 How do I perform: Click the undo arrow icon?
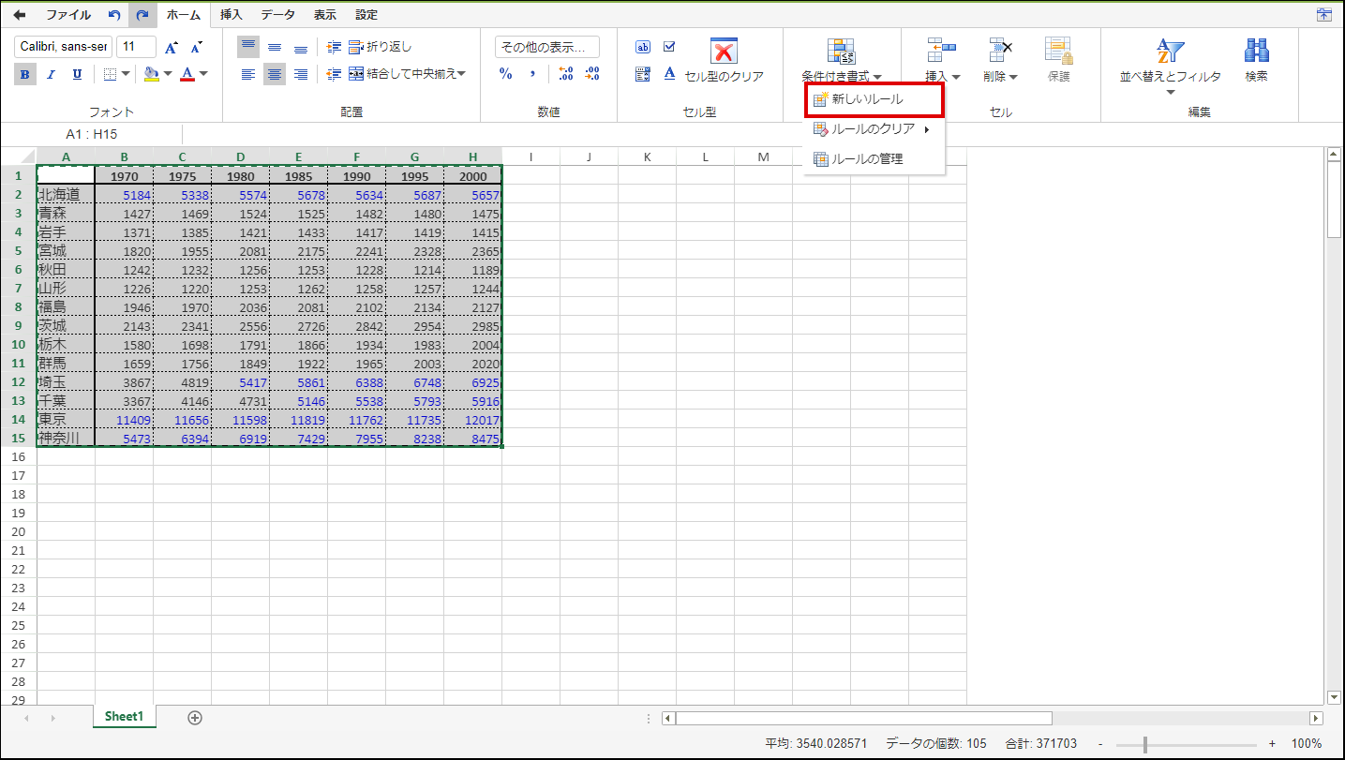114,15
